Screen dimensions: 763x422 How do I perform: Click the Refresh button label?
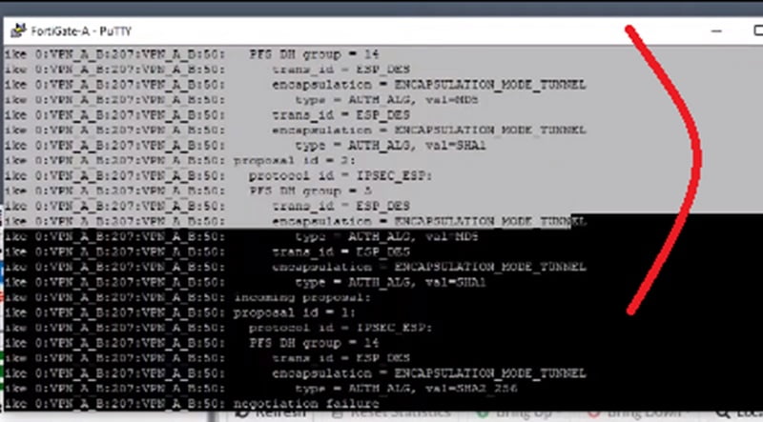280,414
